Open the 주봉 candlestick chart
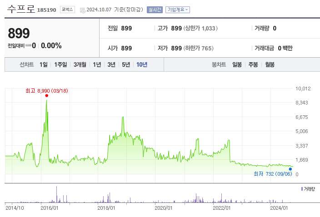320x217 pixels. pyautogui.click(x=253, y=64)
